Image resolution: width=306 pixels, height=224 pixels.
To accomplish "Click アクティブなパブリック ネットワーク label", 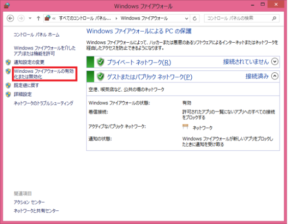I will coord(117,126).
